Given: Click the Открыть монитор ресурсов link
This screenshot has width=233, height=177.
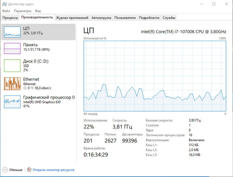Looking at the screenshot, I should tap(54, 170).
